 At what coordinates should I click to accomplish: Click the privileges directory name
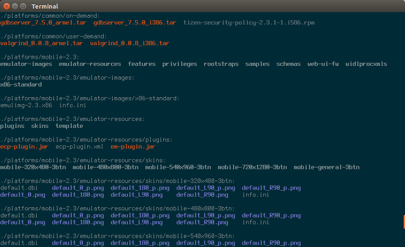click(x=180, y=64)
